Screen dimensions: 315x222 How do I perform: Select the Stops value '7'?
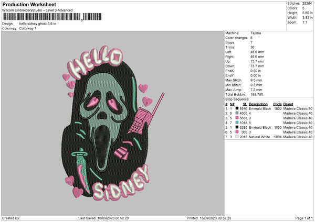251,42
